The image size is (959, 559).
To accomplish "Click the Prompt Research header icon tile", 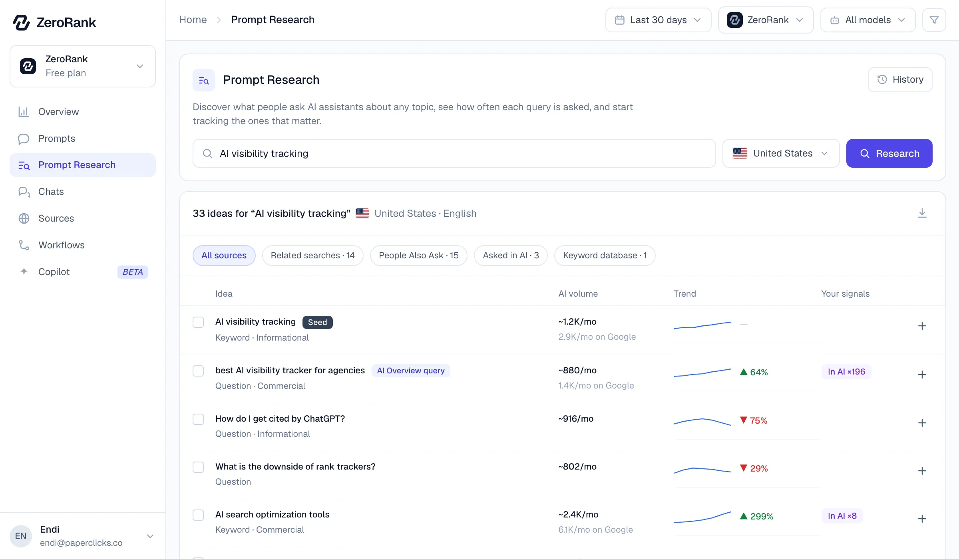I will 204,80.
